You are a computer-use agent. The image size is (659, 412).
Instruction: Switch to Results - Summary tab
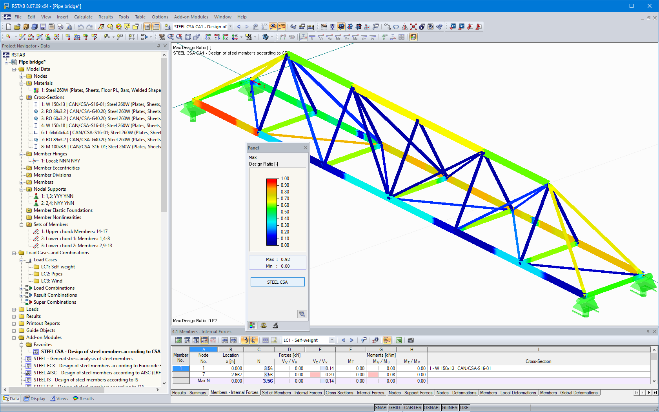189,393
